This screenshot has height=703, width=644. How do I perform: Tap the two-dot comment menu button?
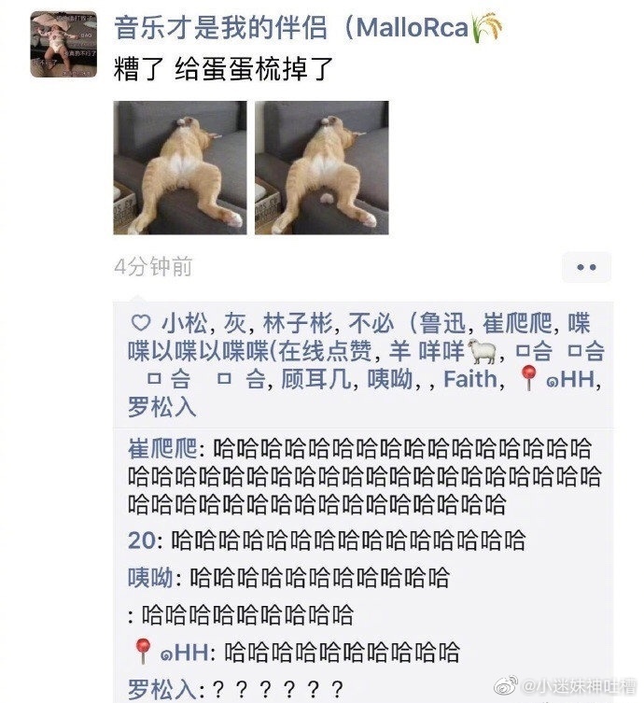[587, 268]
